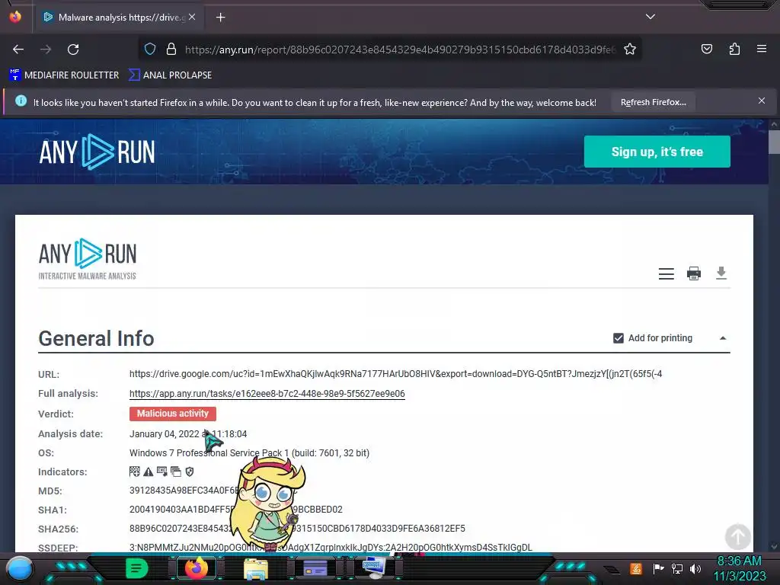Open the Firefox application menu

click(762, 49)
